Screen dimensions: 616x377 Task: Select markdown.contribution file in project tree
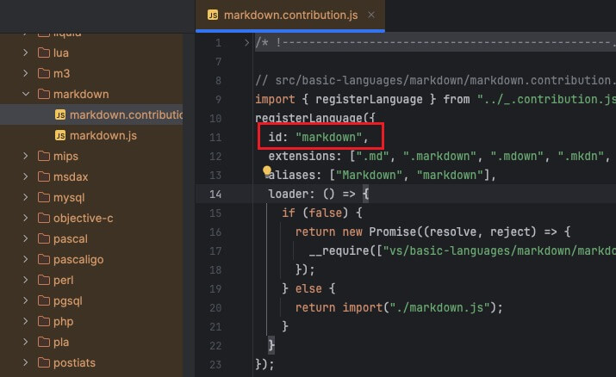(126, 114)
